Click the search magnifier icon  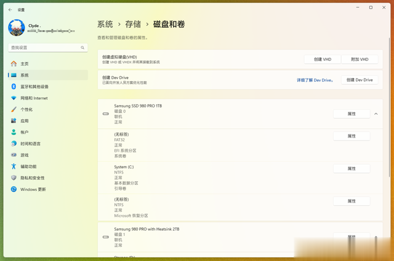(82, 48)
